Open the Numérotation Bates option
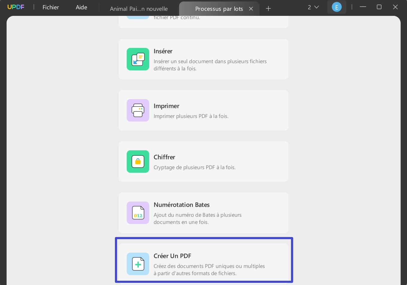Viewport: 407px width, 285px height. [203, 213]
